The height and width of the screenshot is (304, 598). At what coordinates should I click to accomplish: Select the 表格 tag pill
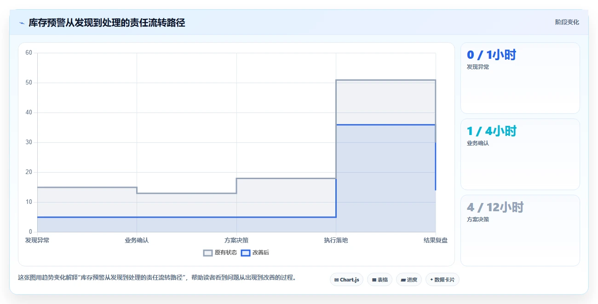(379, 280)
